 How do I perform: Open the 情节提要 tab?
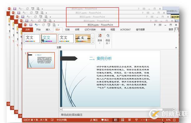(x=140, y=30)
